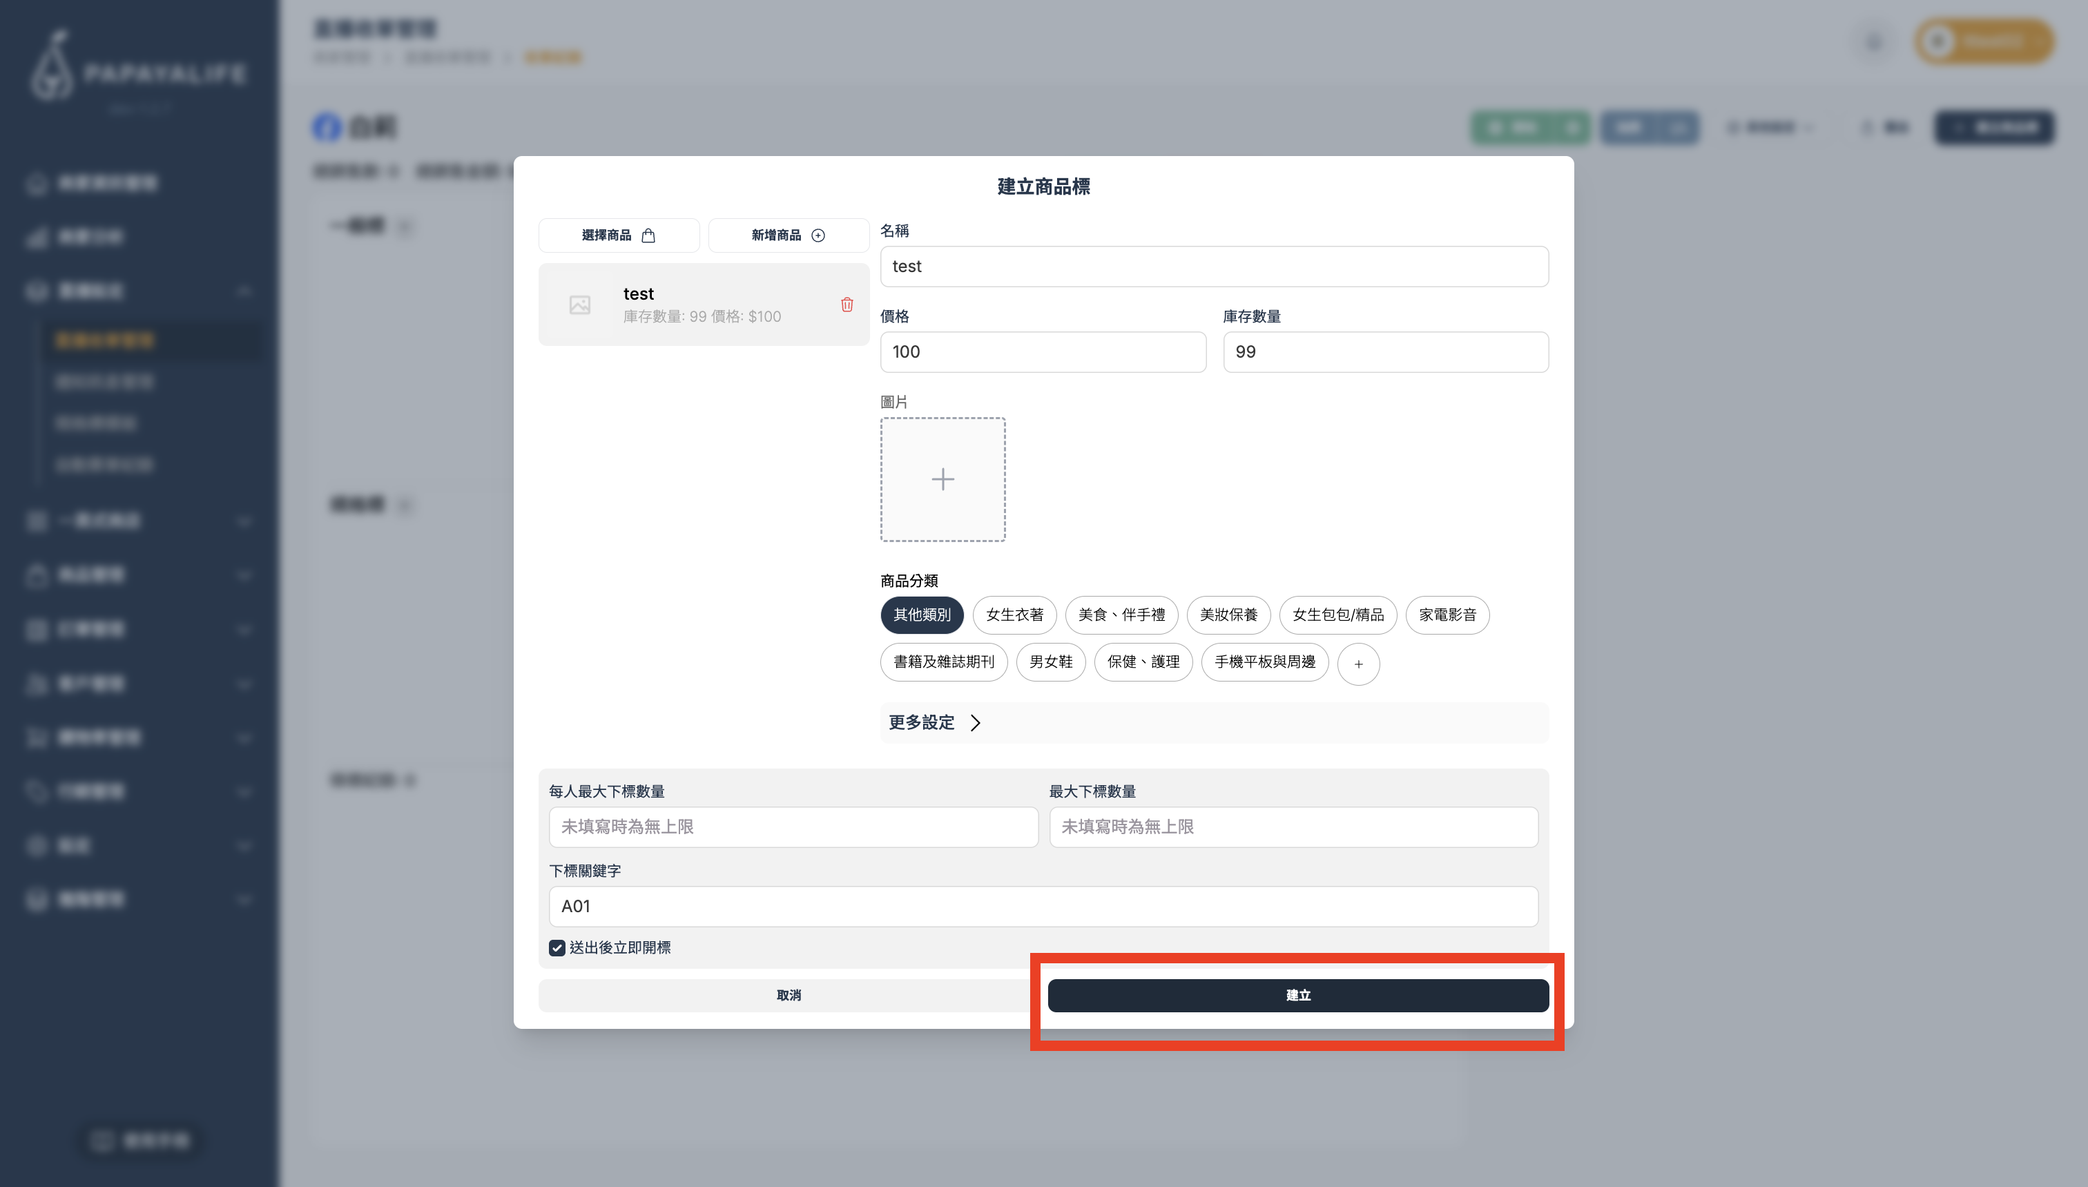Select the 美妝保養 category chip
The image size is (2088, 1187).
(1228, 615)
